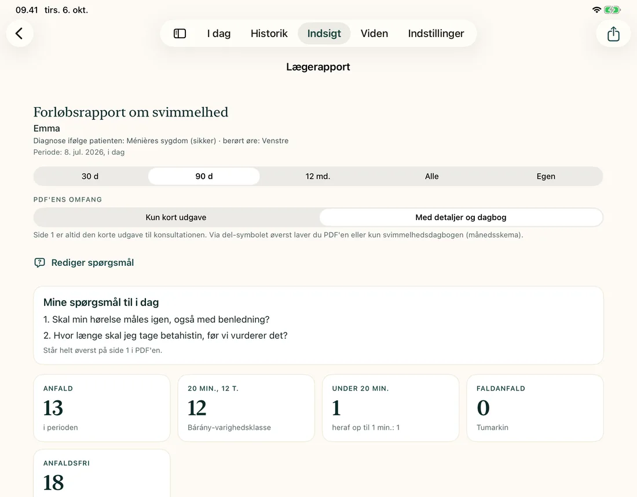Click the PDF'ENS OMFANG label

click(67, 199)
